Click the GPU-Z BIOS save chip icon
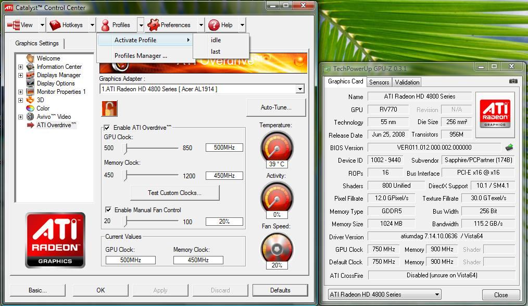Viewport: 528px width, 306px height. click(509, 148)
